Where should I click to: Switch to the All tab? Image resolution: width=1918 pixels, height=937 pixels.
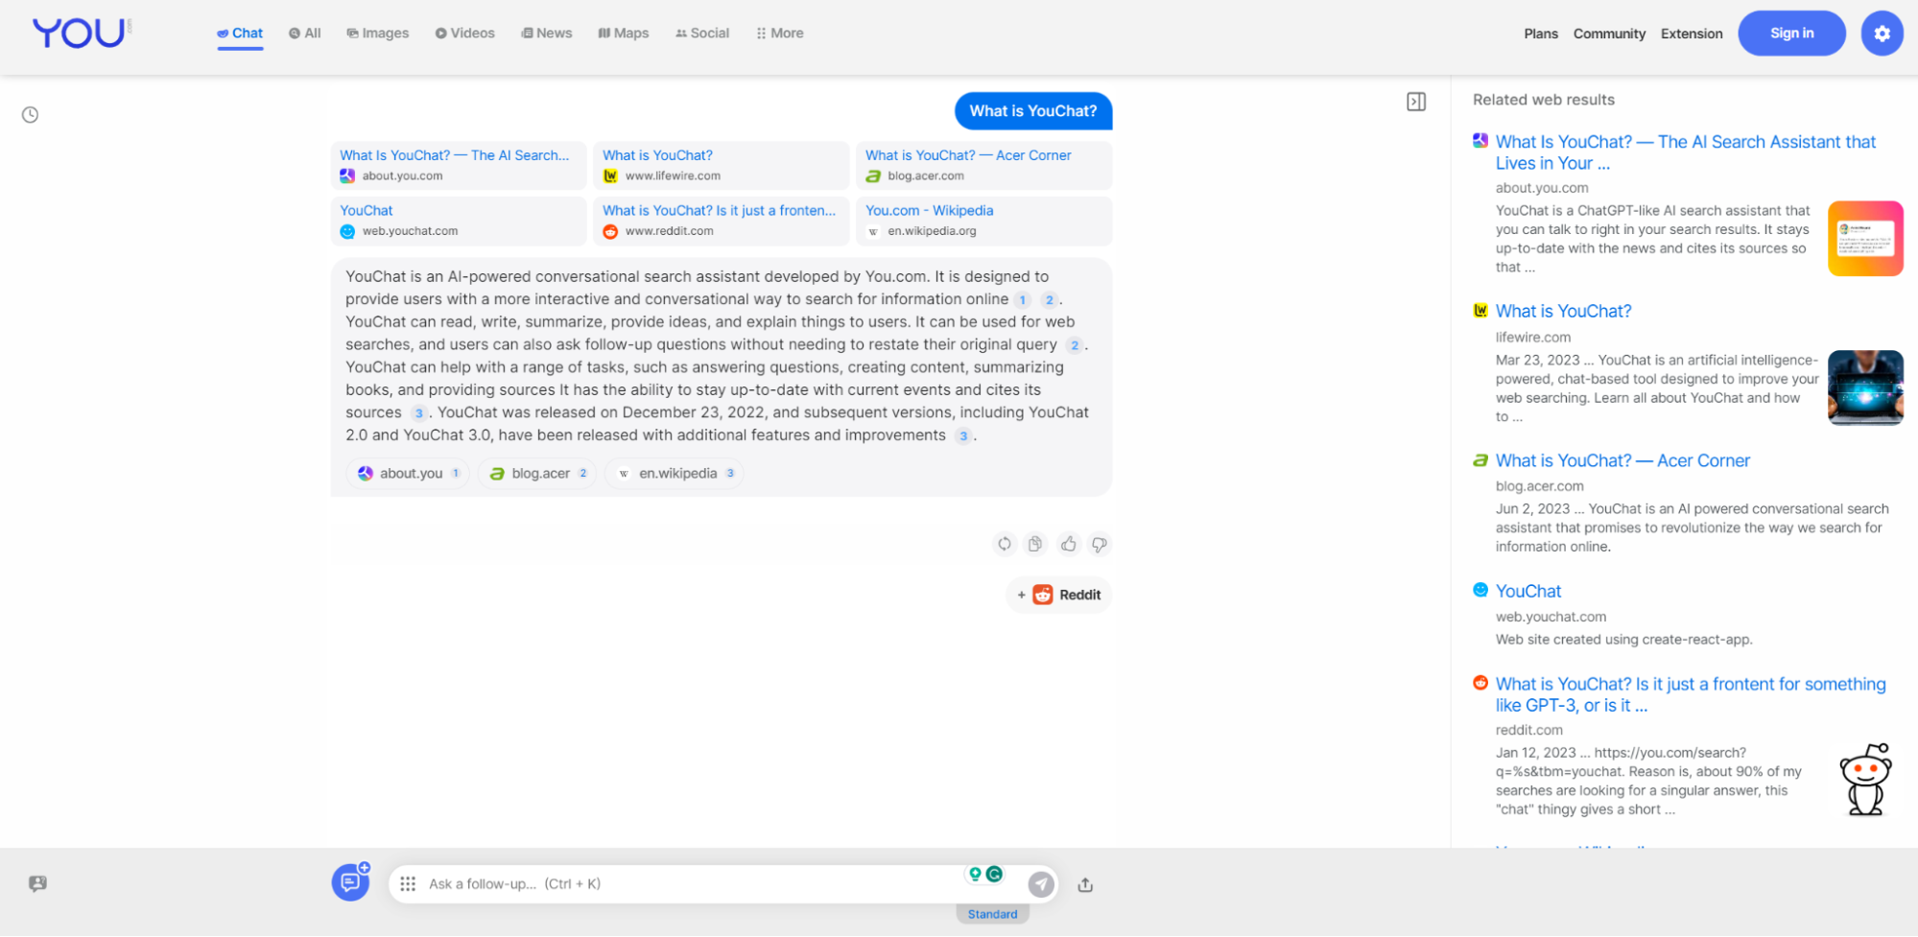click(305, 34)
